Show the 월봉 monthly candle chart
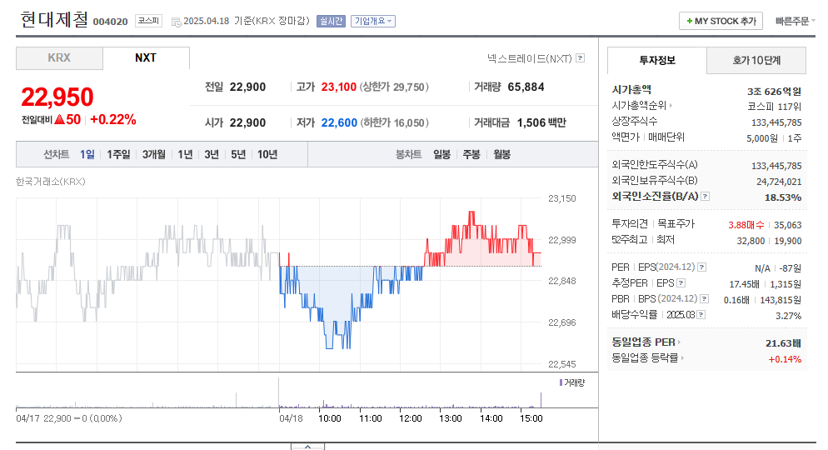The width and height of the screenshot is (828, 450). click(501, 154)
